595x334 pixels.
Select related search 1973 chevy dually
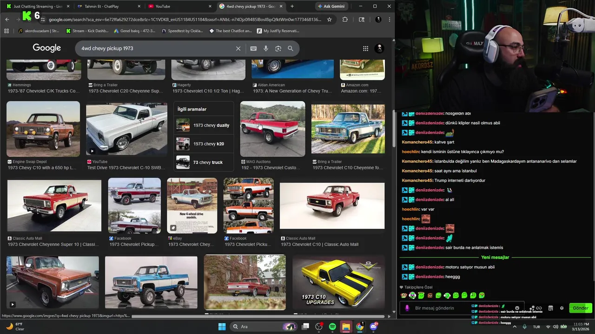click(204, 125)
